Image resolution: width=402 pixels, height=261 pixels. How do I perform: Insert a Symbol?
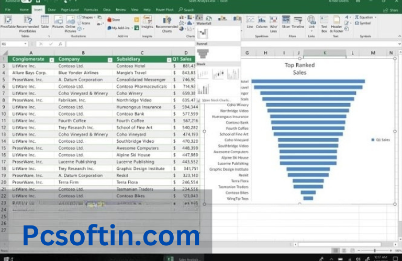(x=363, y=24)
